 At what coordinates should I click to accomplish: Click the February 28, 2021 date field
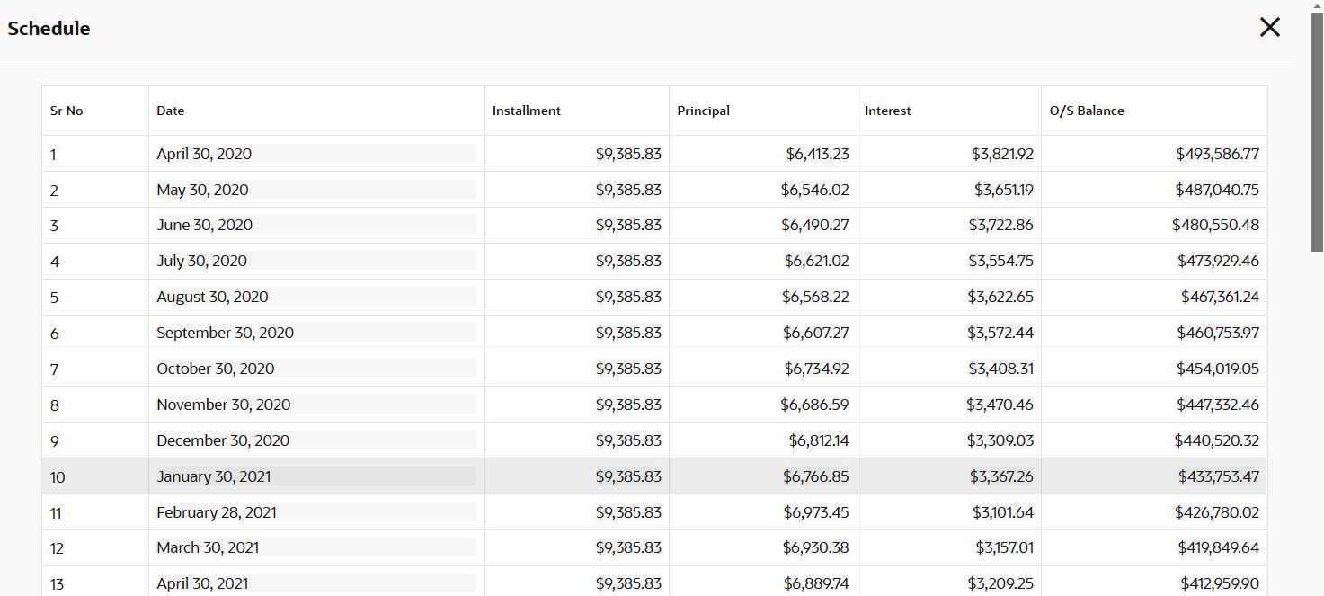[316, 512]
